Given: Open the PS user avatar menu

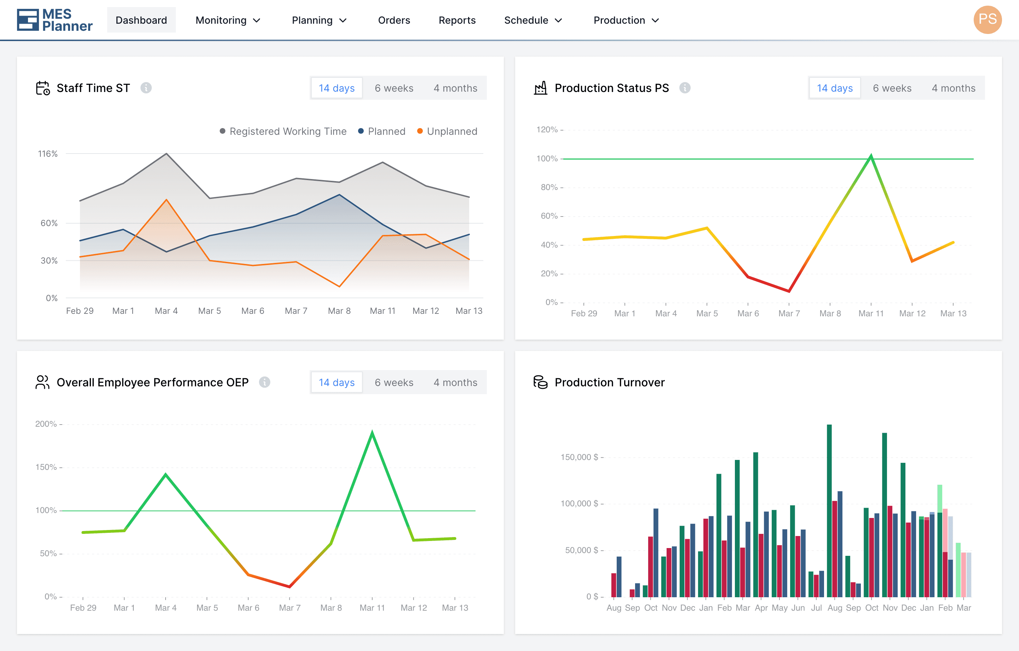Looking at the screenshot, I should point(987,20).
